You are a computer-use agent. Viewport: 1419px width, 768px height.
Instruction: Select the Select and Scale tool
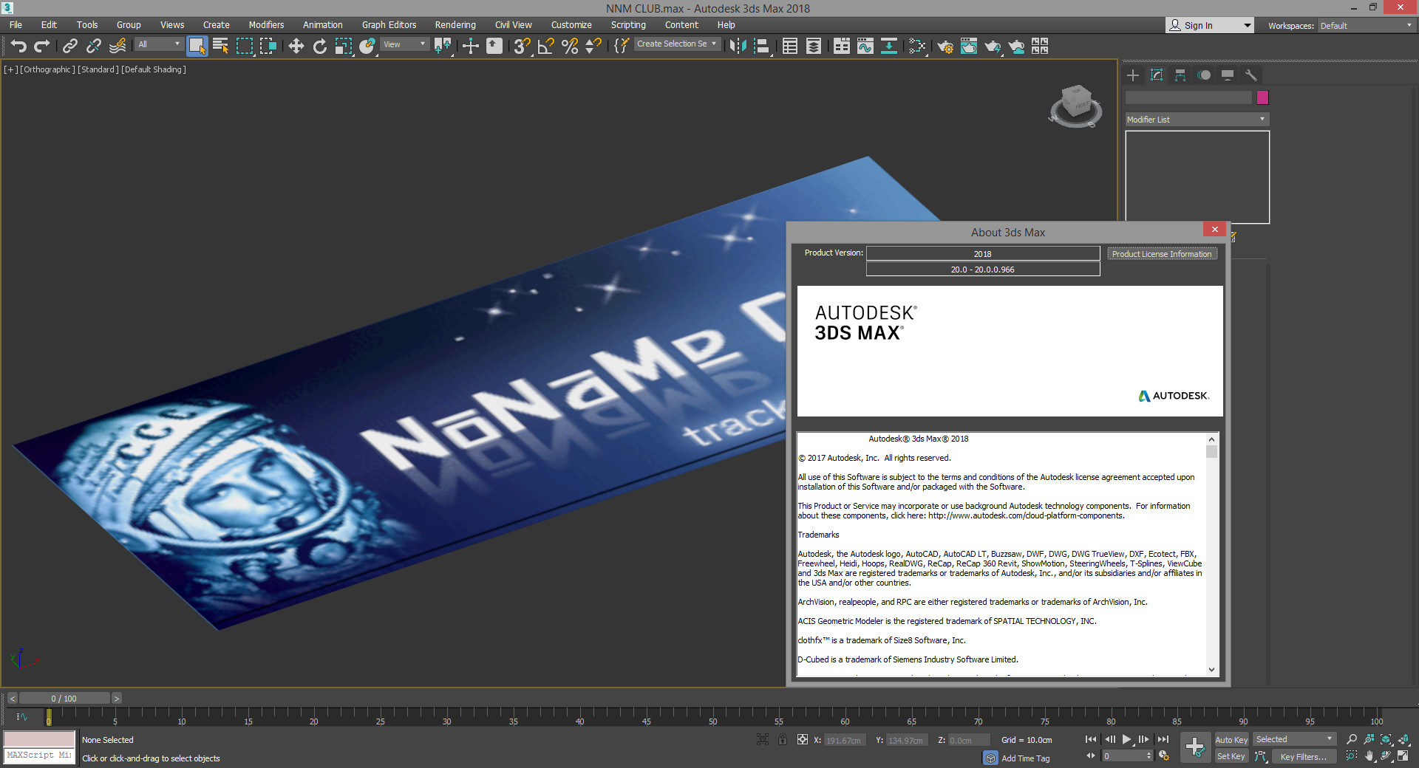pyautogui.click(x=344, y=46)
